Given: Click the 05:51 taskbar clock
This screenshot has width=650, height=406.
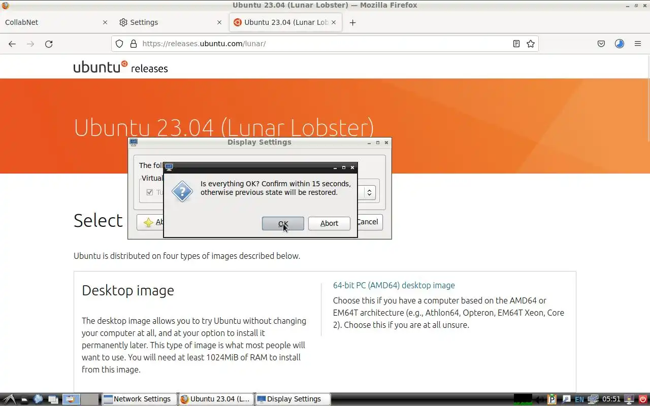Looking at the screenshot, I should click(x=611, y=399).
